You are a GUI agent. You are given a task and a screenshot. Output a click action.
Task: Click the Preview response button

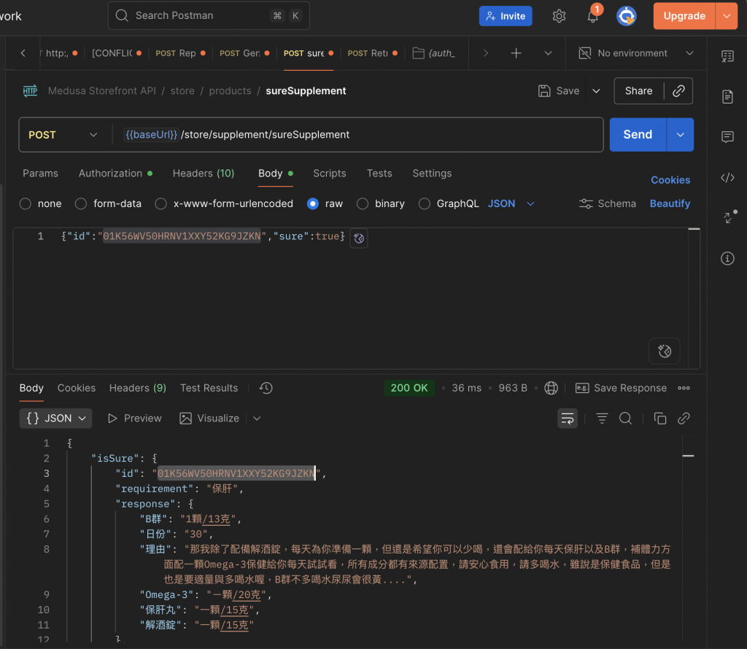click(x=135, y=419)
